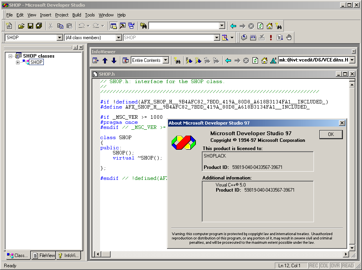The image size is (362, 270).
Task: Close the About Developer Studio 97 dialog
Action: [x=342, y=123]
